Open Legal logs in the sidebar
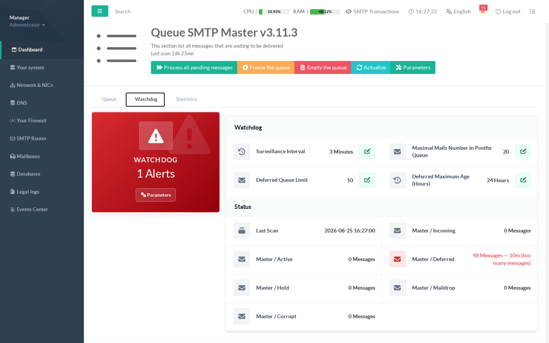The width and height of the screenshot is (549, 343). pos(42,192)
